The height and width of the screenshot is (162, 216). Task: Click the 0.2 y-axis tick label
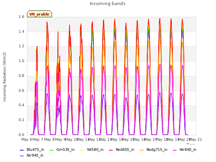[x=21, y=120]
